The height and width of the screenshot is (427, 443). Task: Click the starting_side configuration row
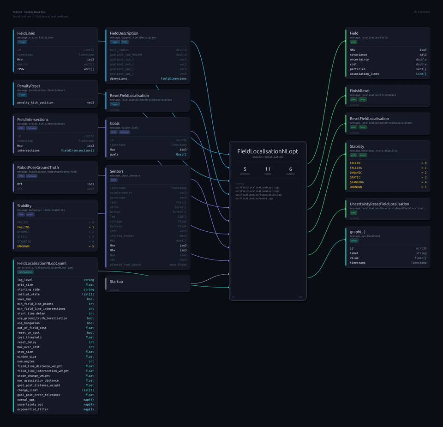pos(55,289)
